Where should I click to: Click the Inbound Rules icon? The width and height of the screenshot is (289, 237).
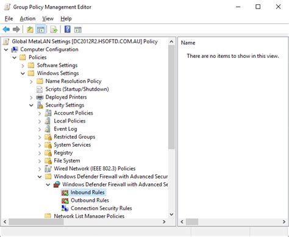(65, 193)
